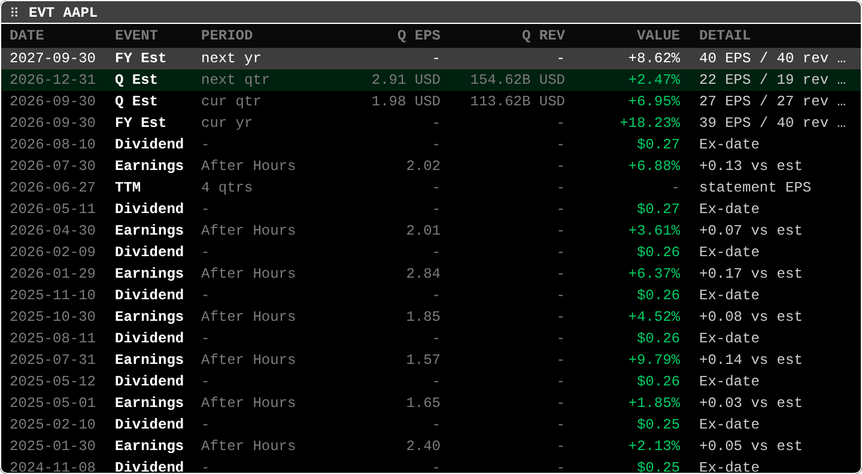
Task: Click the 2.84 Q EPS cell for 2026-01-29
Action: 423,274
